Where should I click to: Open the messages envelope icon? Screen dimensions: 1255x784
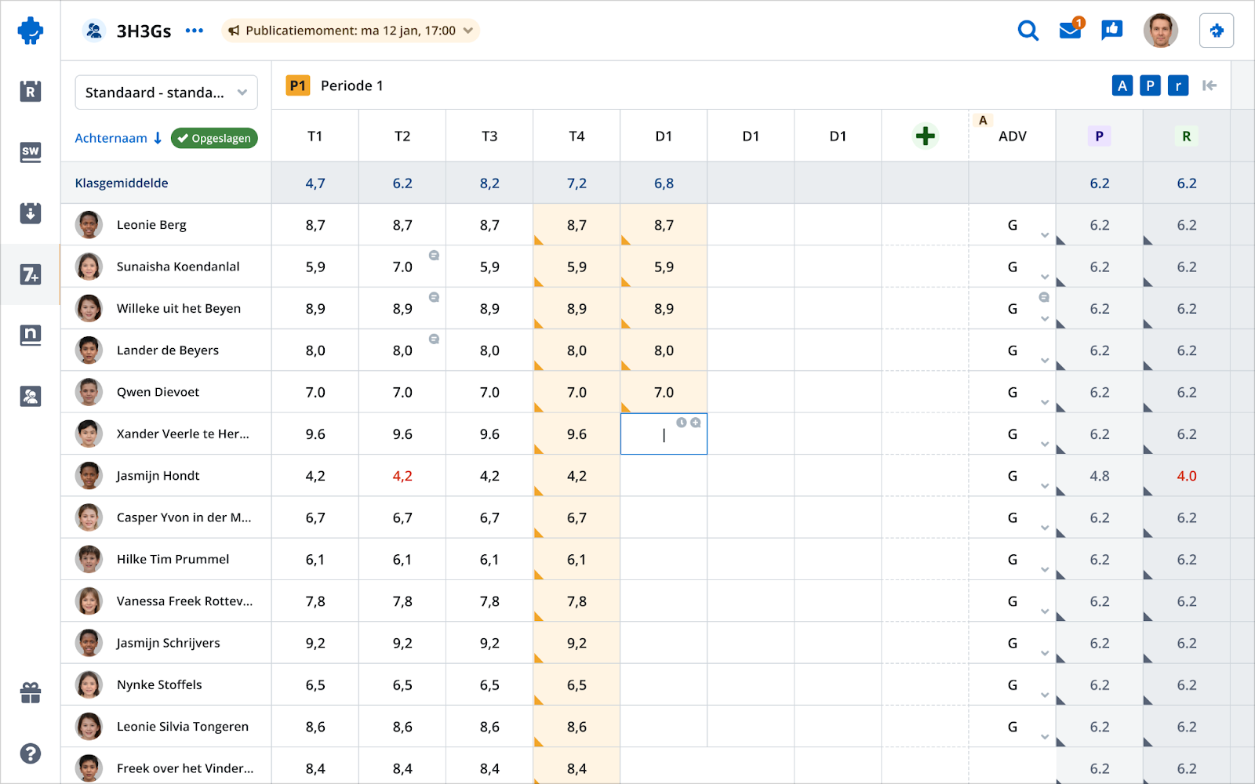click(1070, 31)
